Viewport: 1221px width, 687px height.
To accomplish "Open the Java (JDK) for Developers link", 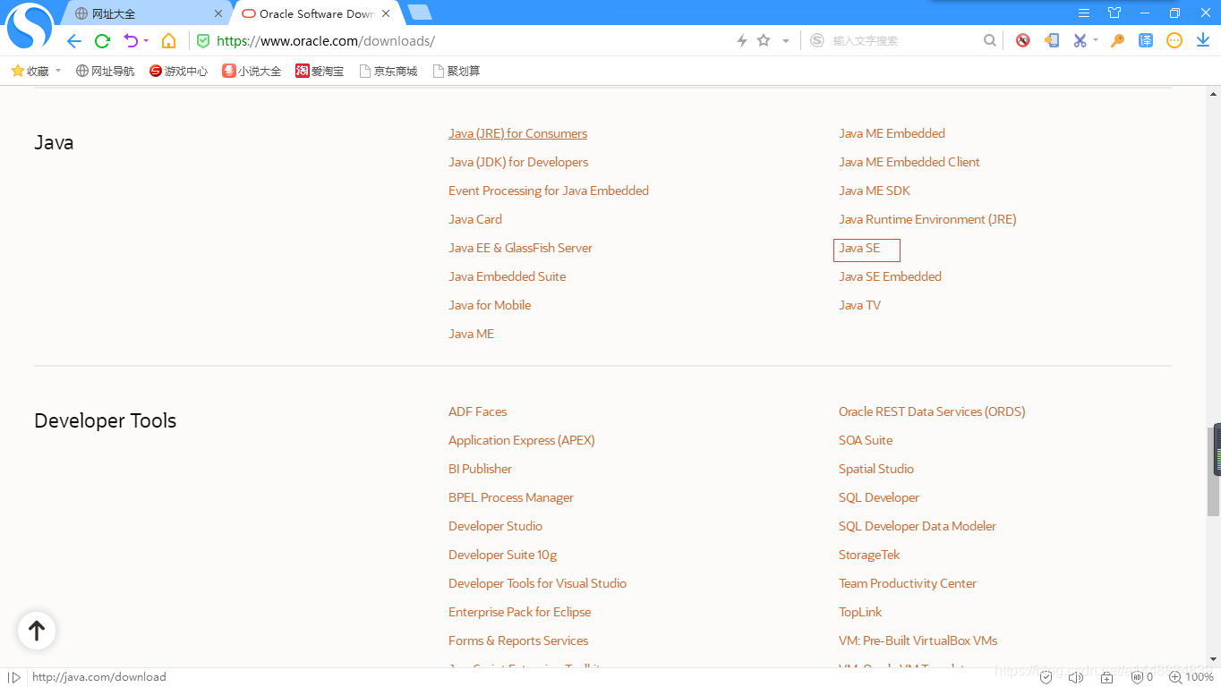I will click(518, 162).
